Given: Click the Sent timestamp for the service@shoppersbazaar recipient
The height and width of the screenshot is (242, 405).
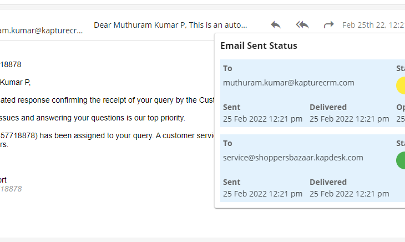Looking at the screenshot, I should [x=262, y=194].
